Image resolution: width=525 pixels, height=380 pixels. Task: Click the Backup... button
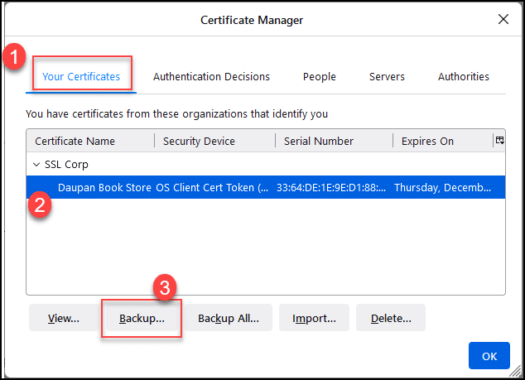point(142,318)
